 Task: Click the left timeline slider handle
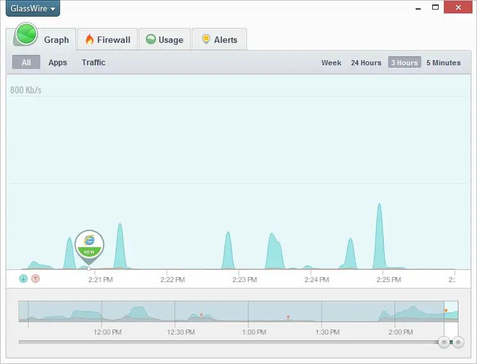(444, 342)
